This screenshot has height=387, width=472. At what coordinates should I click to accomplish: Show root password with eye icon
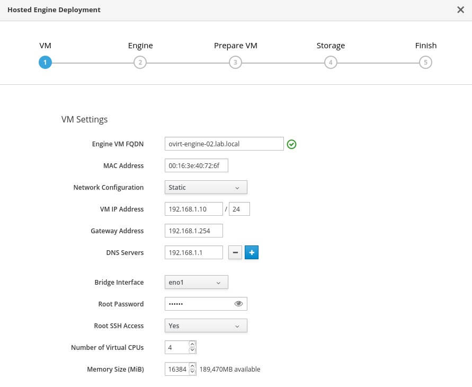tap(238, 304)
